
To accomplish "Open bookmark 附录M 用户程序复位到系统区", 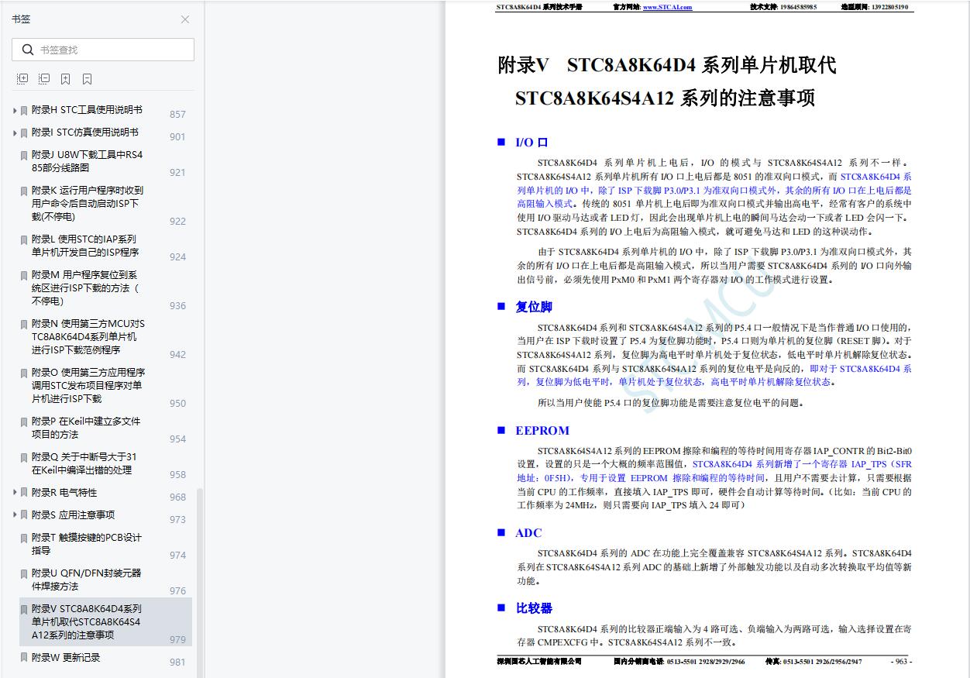I will point(85,287).
